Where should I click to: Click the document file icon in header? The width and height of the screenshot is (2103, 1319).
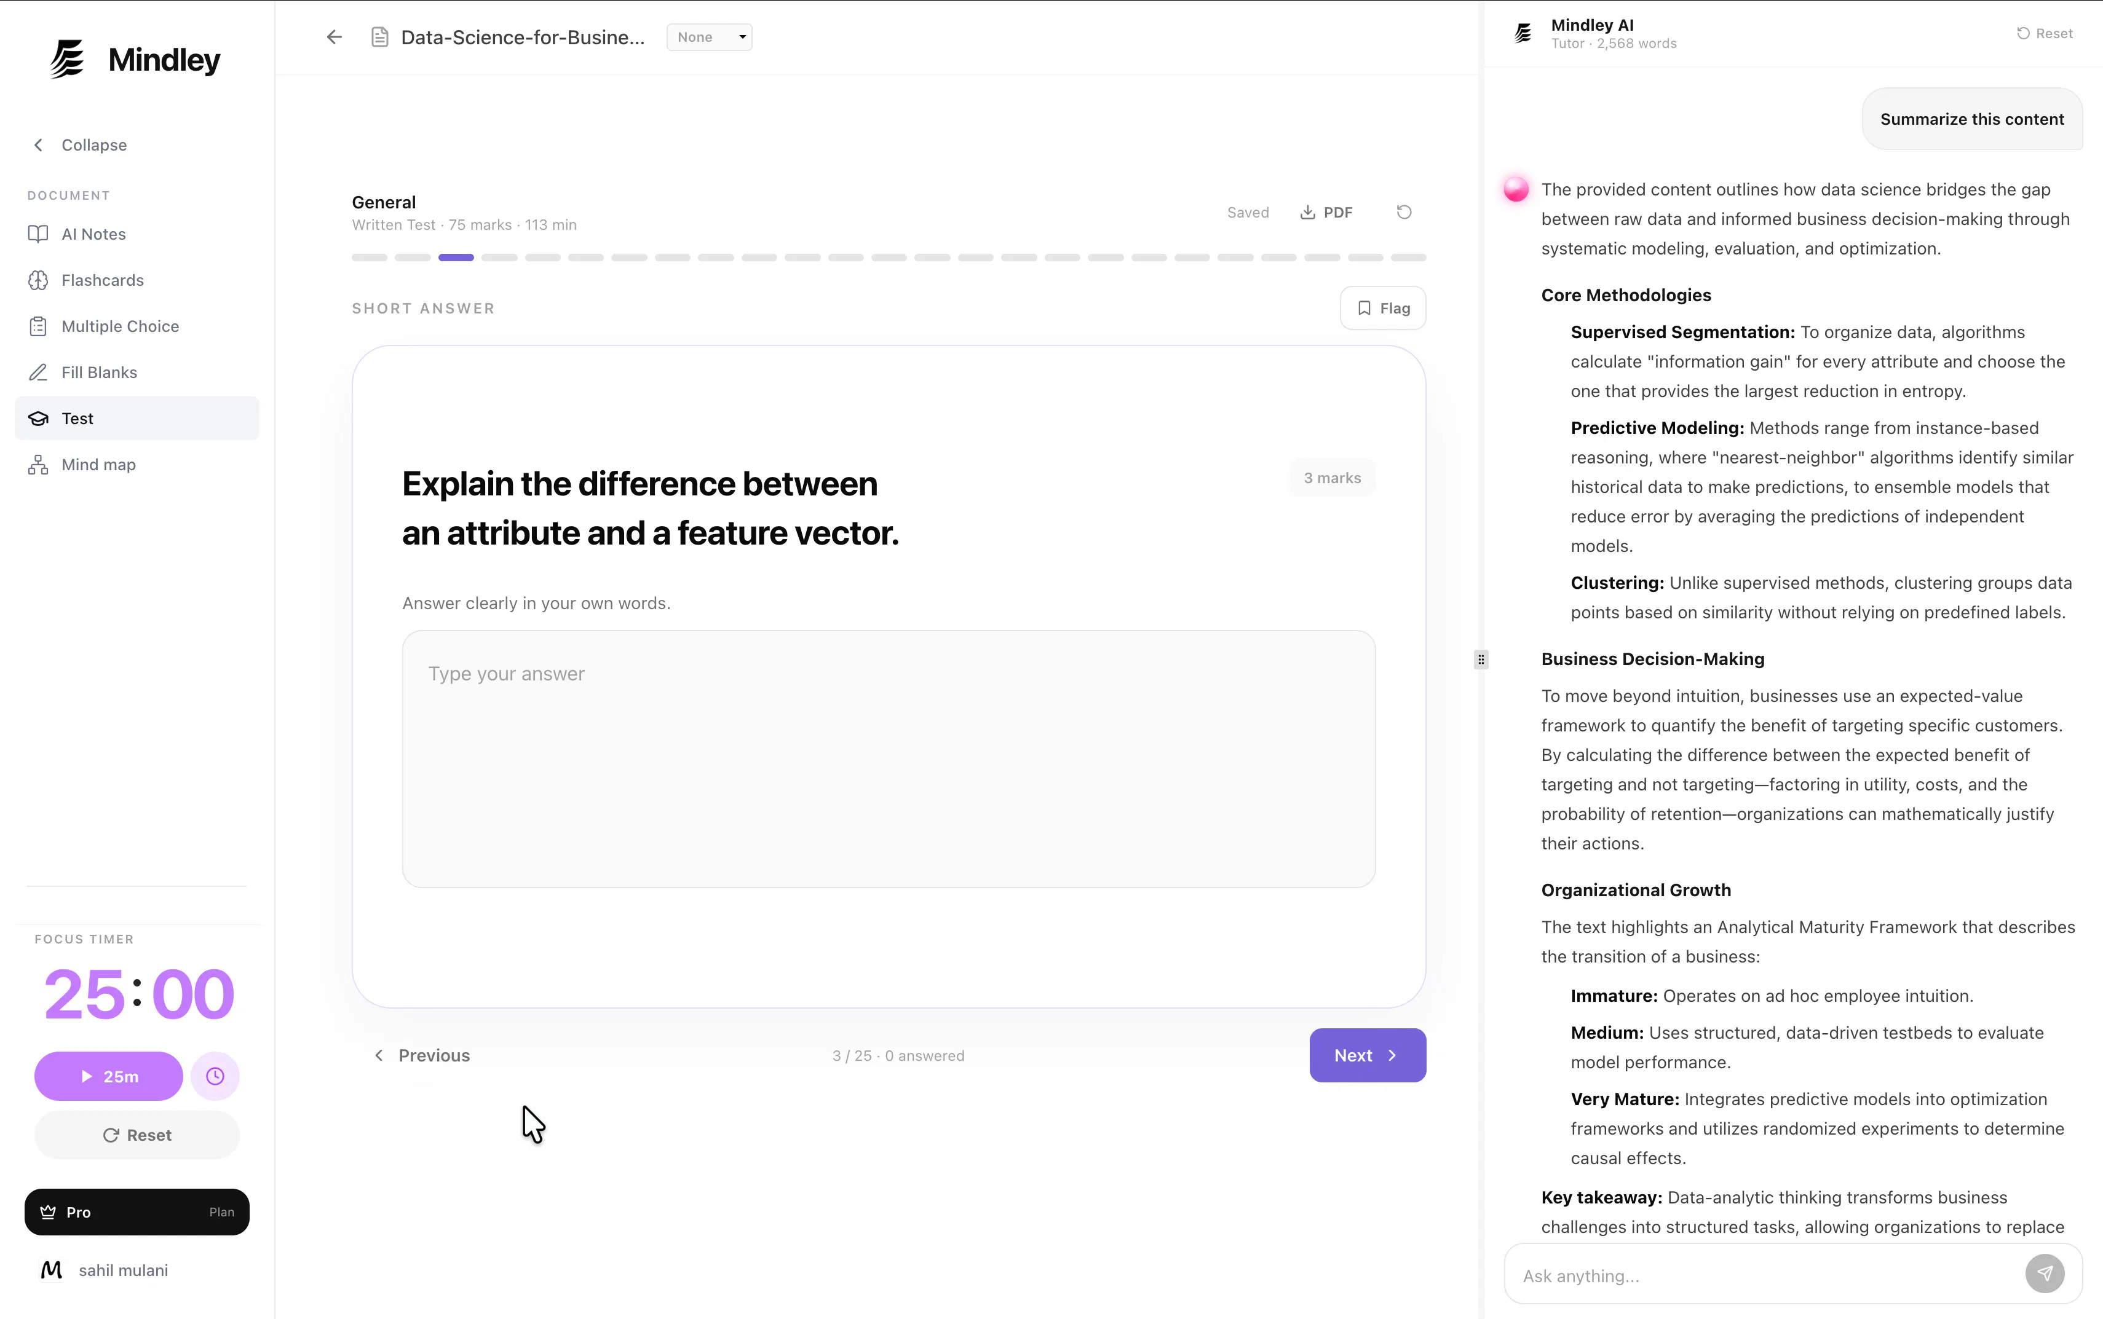[379, 37]
